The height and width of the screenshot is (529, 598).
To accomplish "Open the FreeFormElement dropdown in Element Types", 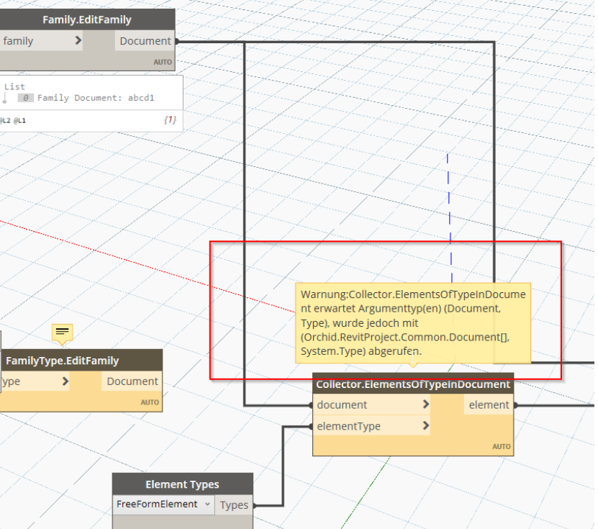I will click(x=163, y=505).
